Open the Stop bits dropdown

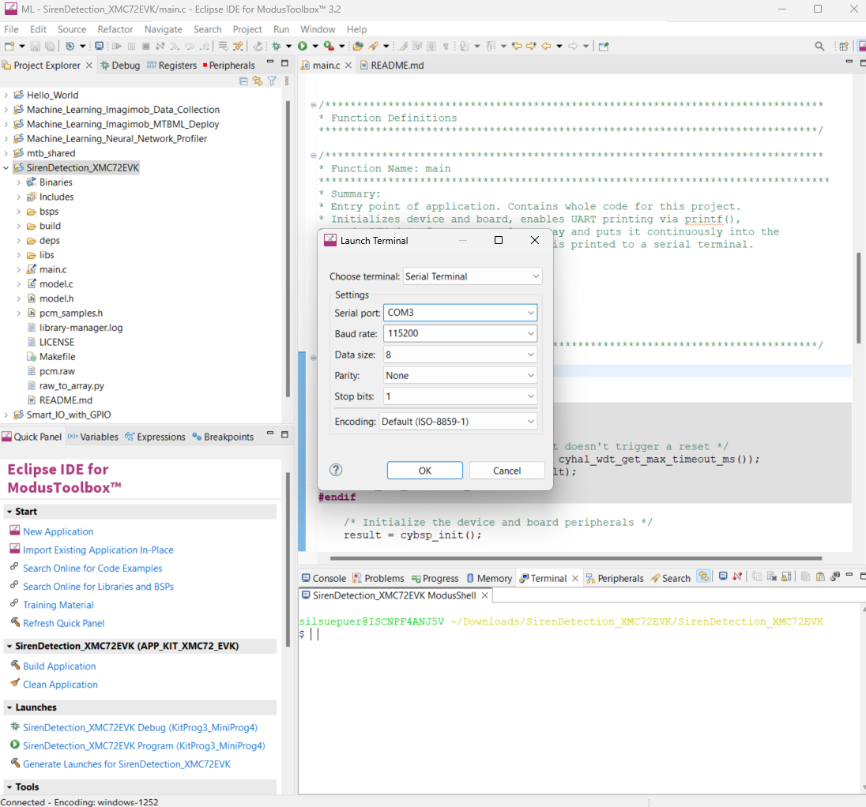coord(460,396)
